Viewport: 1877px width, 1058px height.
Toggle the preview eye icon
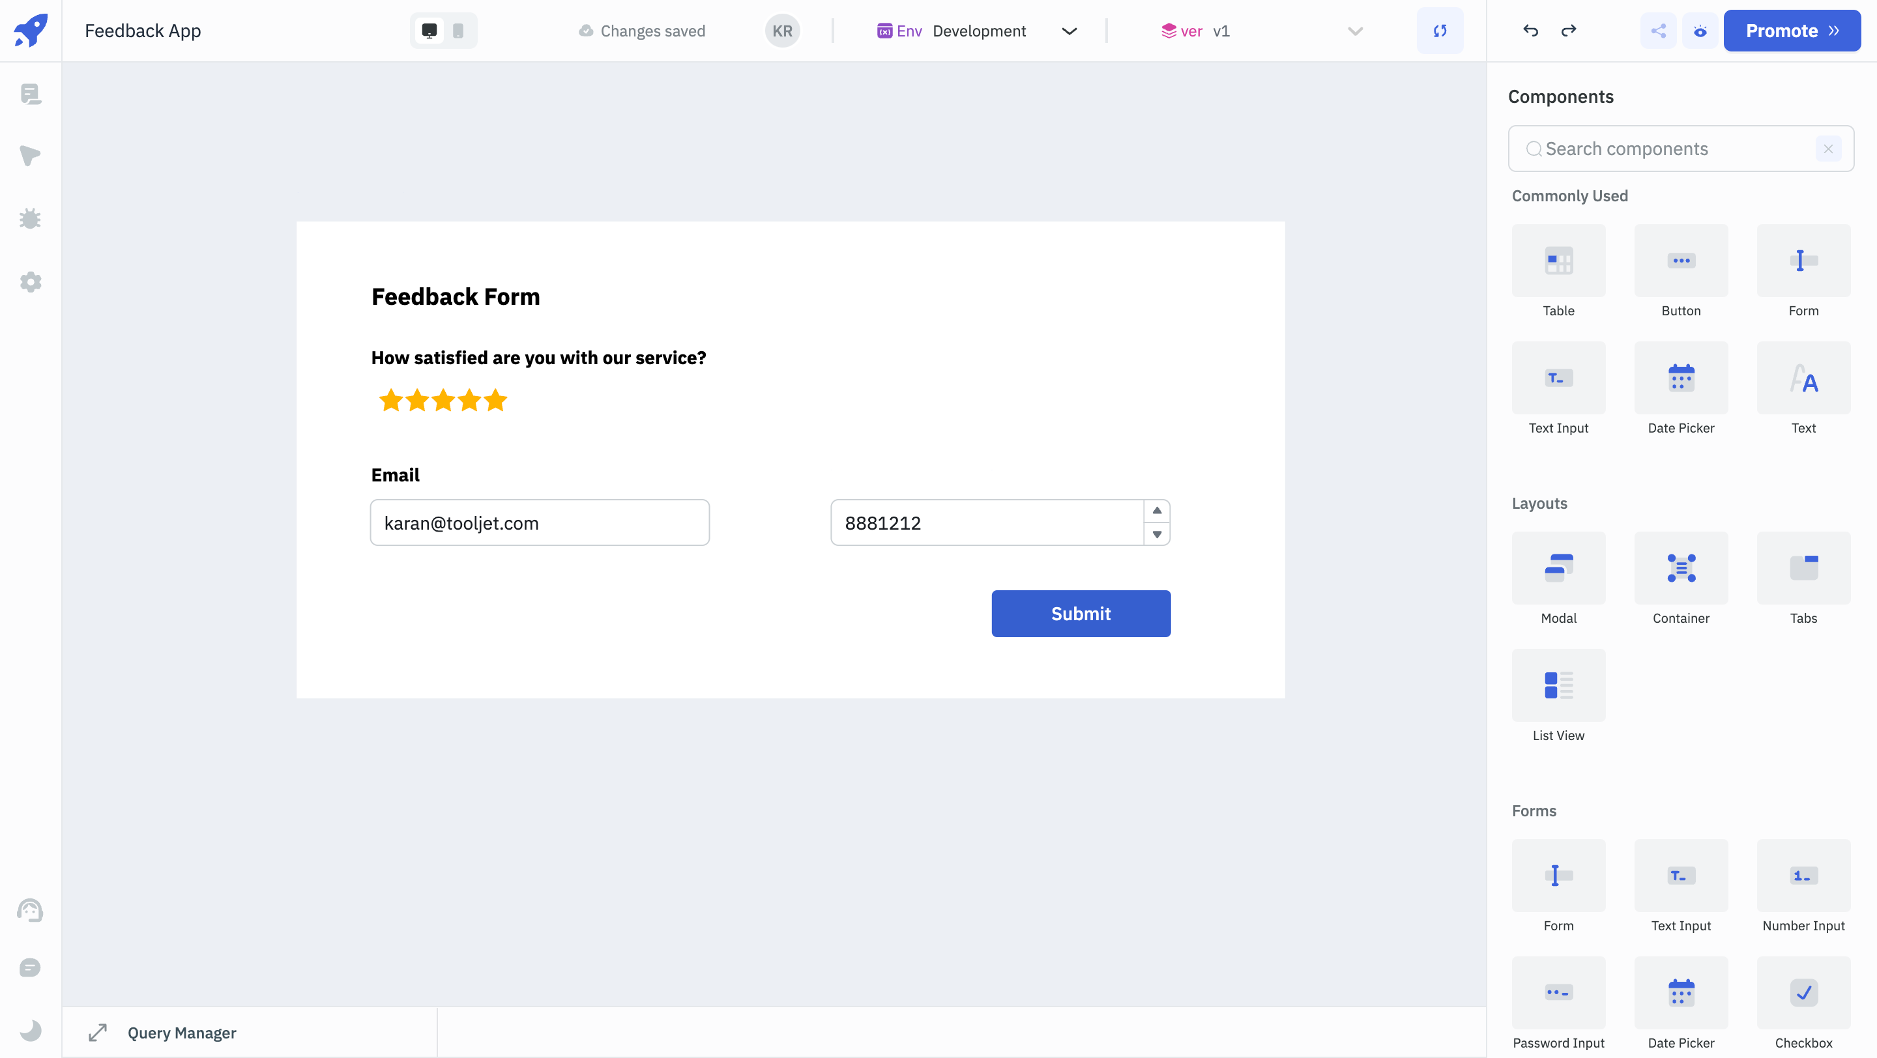pos(1700,29)
